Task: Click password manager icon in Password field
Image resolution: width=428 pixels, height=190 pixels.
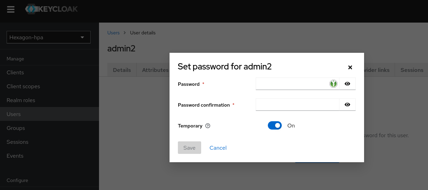Action: 334,84
